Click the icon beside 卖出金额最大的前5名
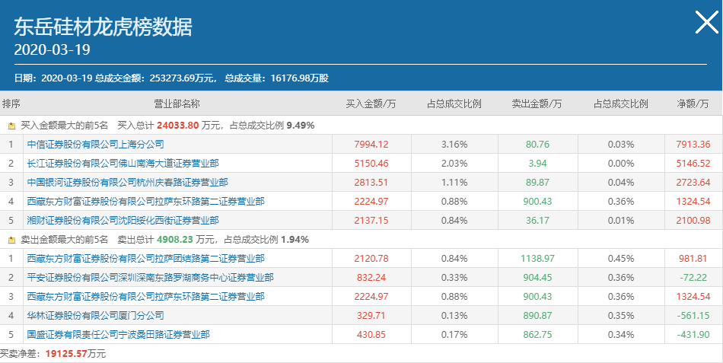The image size is (723, 363). pyautogui.click(x=11, y=240)
